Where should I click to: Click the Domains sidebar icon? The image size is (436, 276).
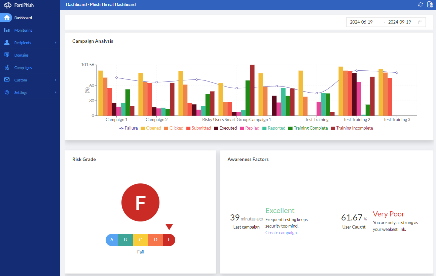[x=7, y=55]
